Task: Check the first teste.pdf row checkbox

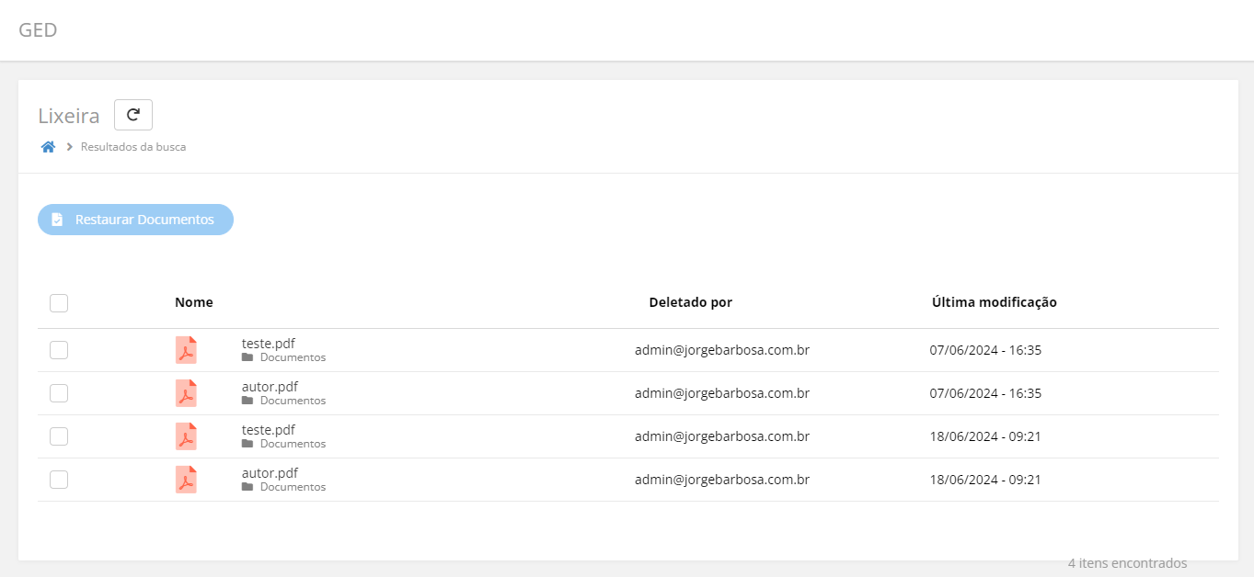Action: pyautogui.click(x=59, y=350)
